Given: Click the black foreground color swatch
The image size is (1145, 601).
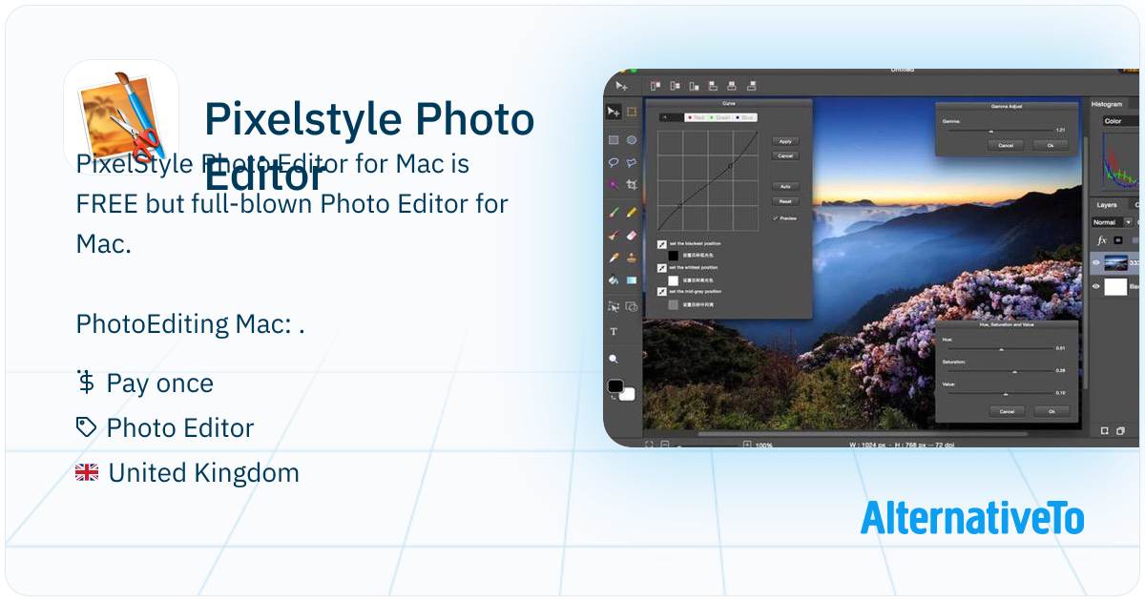Looking at the screenshot, I should click(615, 385).
